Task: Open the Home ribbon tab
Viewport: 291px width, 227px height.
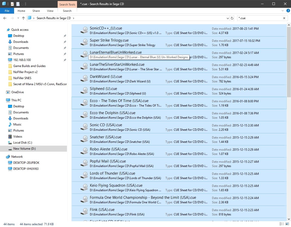Action: click(21, 11)
